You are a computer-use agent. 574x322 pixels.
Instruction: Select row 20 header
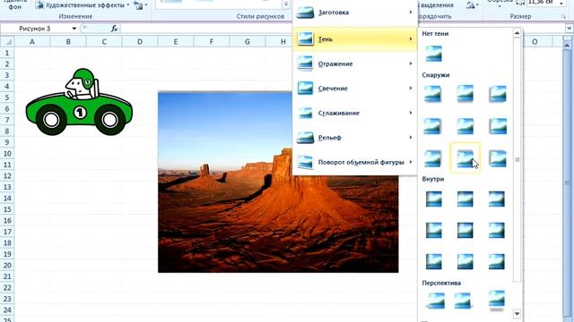coord(7,265)
